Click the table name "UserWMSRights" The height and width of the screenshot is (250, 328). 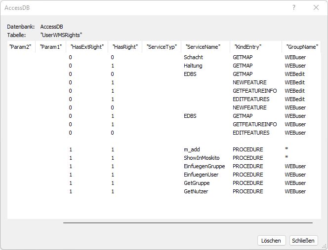(61, 35)
